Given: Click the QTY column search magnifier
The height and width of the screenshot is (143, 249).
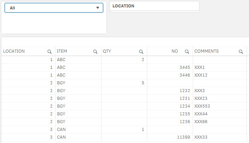Looking at the screenshot, I should point(141,52).
